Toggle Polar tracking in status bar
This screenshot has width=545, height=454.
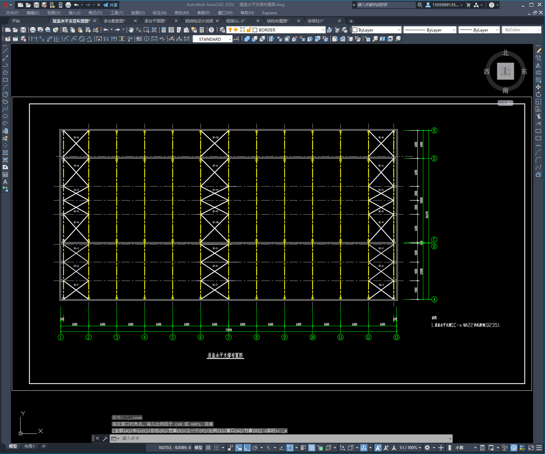pyautogui.click(x=255, y=448)
